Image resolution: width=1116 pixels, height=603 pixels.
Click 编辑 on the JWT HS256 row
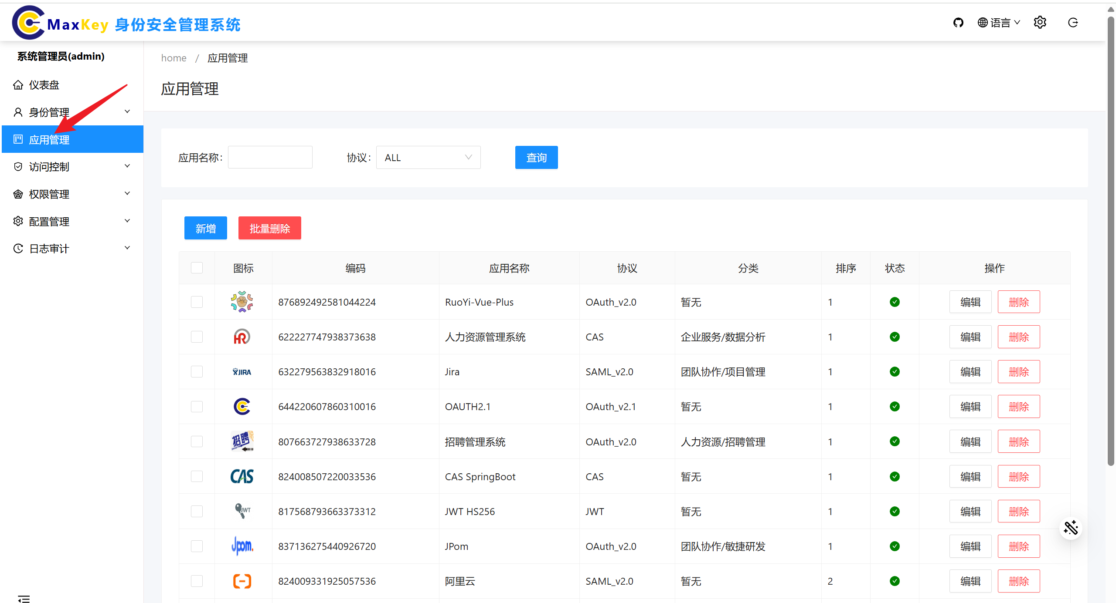pyautogui.click(x=970, y=511)
